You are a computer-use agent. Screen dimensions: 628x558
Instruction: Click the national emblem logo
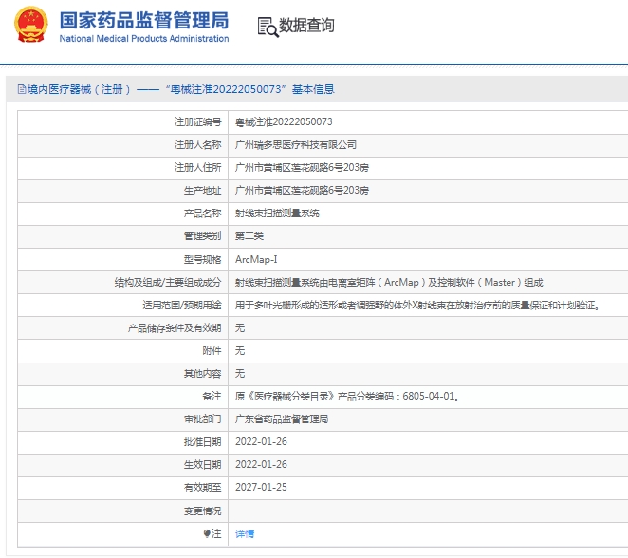coord(31,25)
